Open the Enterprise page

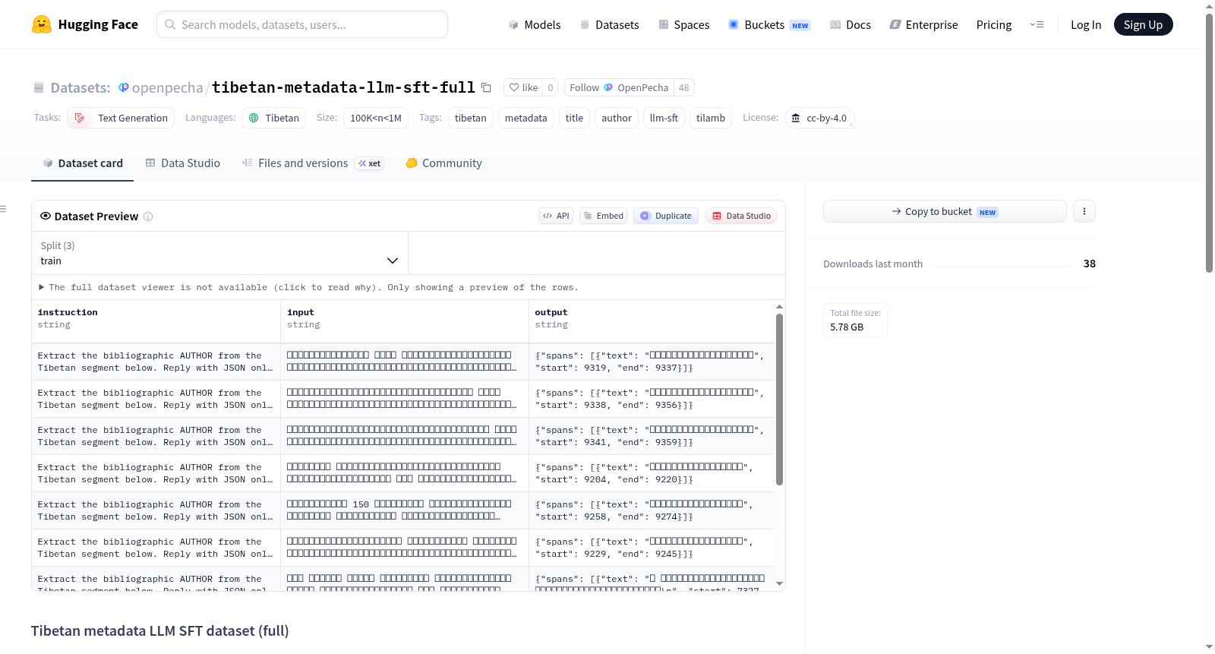(x=923, y=24)
